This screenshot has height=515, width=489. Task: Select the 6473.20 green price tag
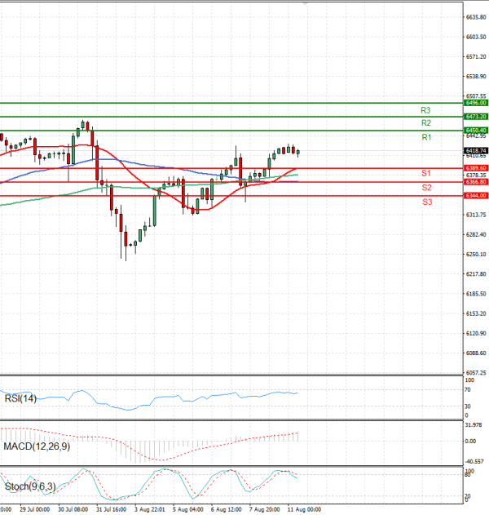point(476,118)
